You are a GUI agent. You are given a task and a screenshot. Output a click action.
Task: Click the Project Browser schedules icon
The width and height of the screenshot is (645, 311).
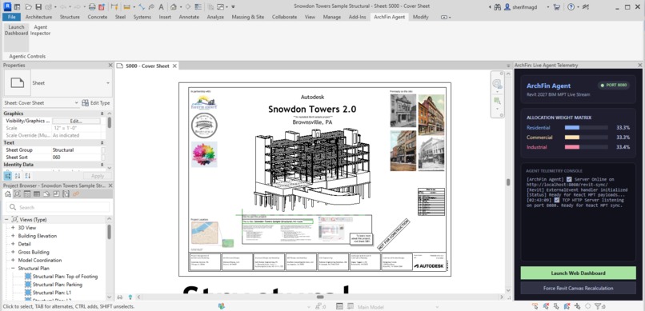click(x=37, y=194)
